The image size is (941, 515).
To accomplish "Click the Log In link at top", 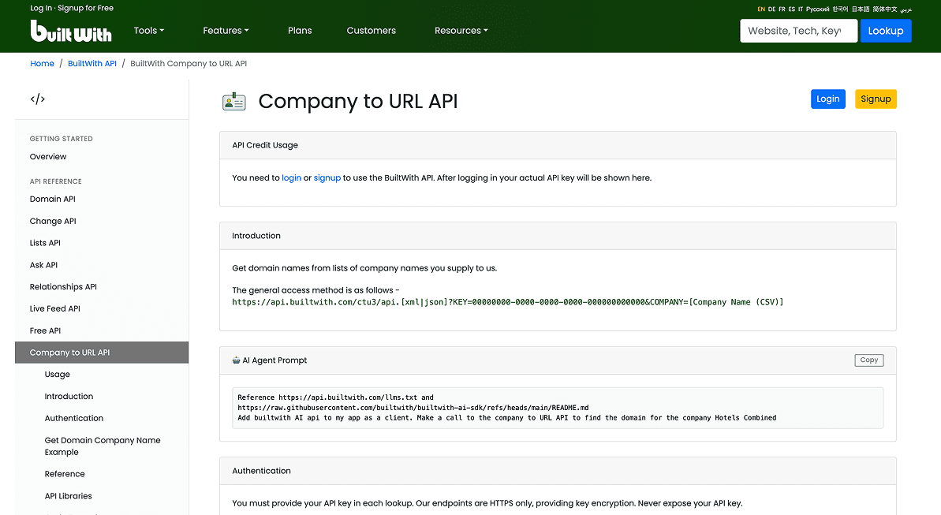I will [x=41, y=8].
